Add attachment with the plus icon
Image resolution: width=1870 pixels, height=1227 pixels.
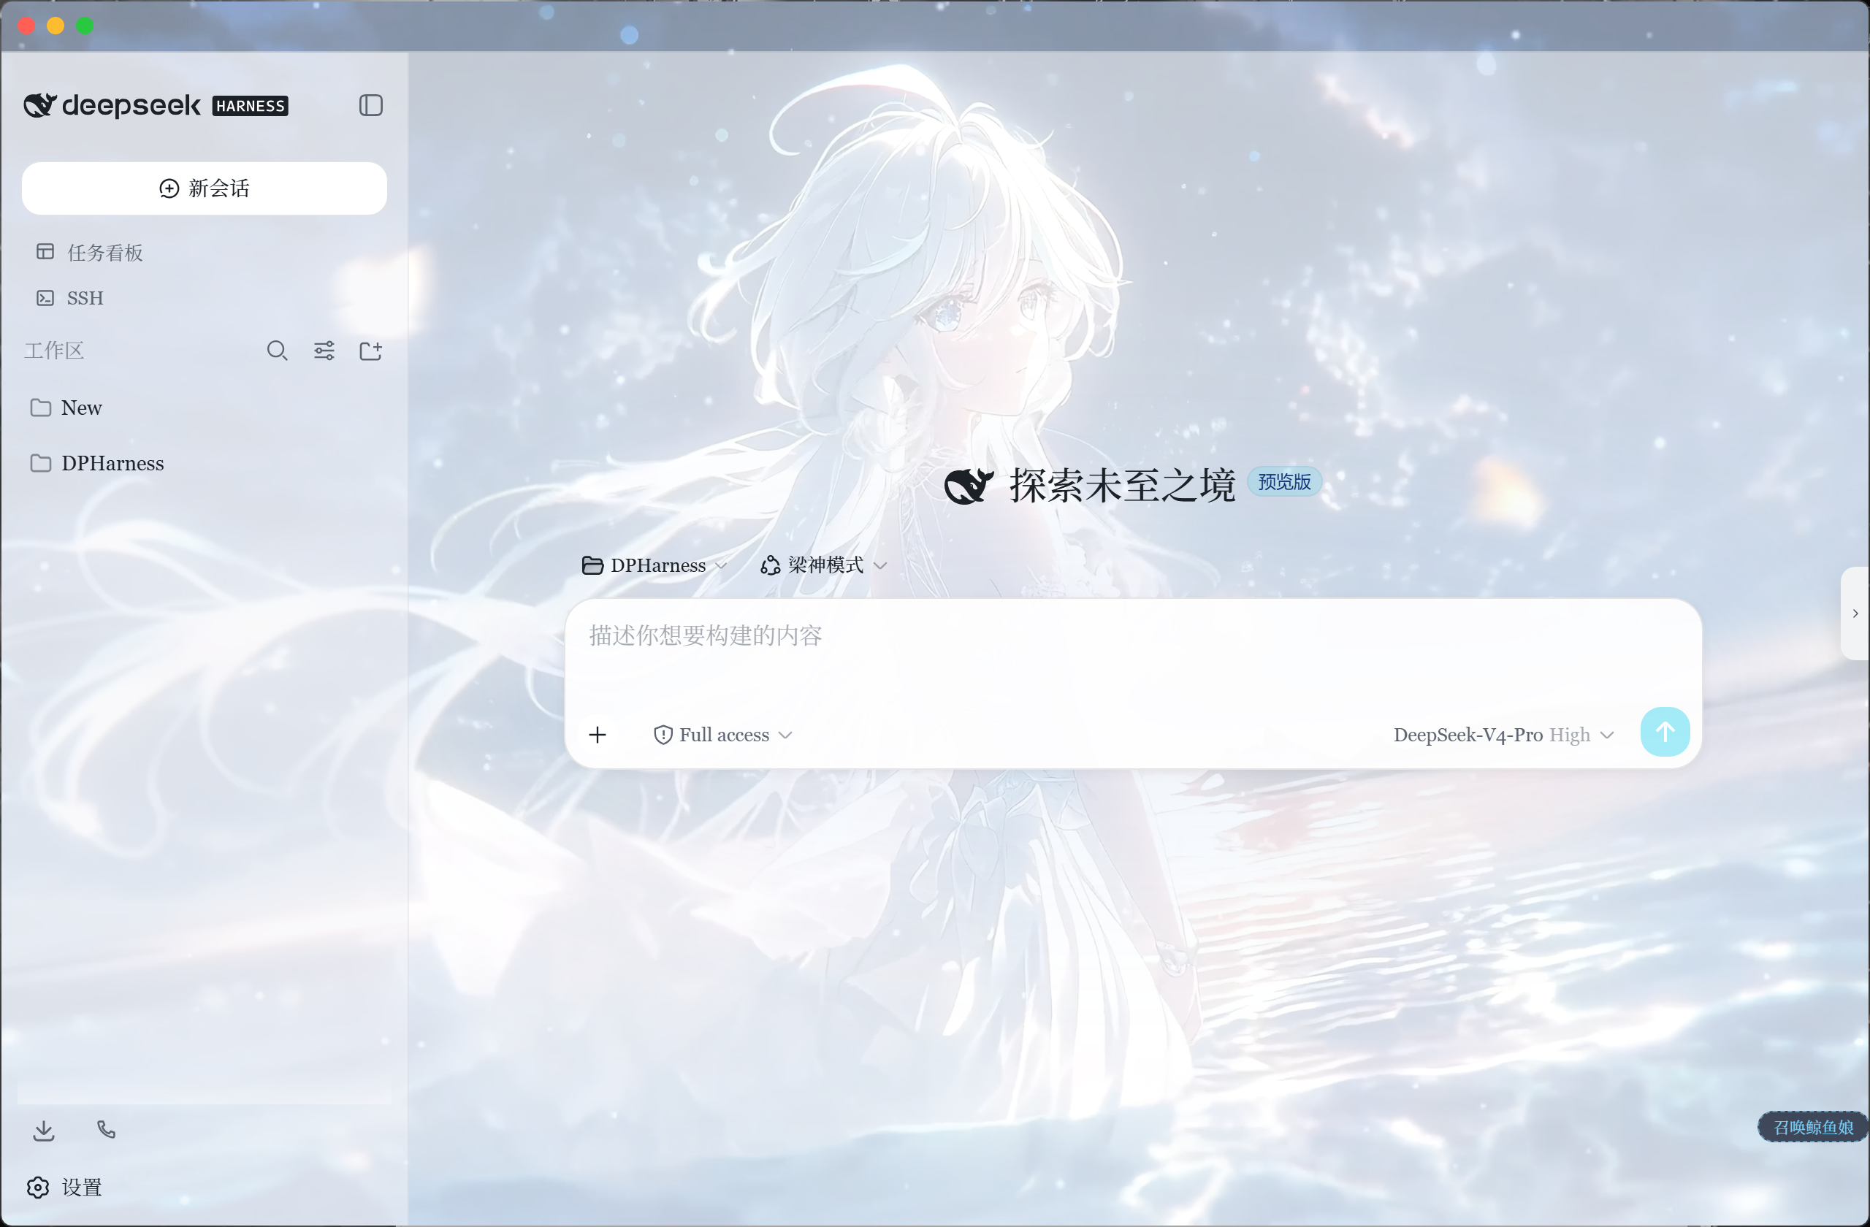coord(598,735)
